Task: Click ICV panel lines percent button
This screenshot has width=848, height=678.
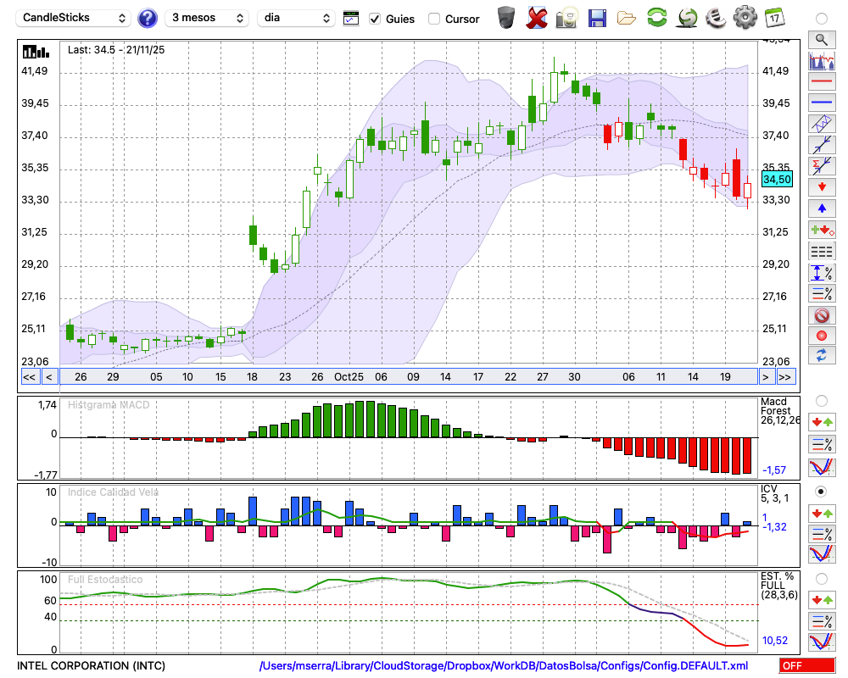Action: (822, 534)
